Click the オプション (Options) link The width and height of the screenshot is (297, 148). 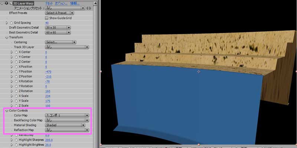click(62, 3)
